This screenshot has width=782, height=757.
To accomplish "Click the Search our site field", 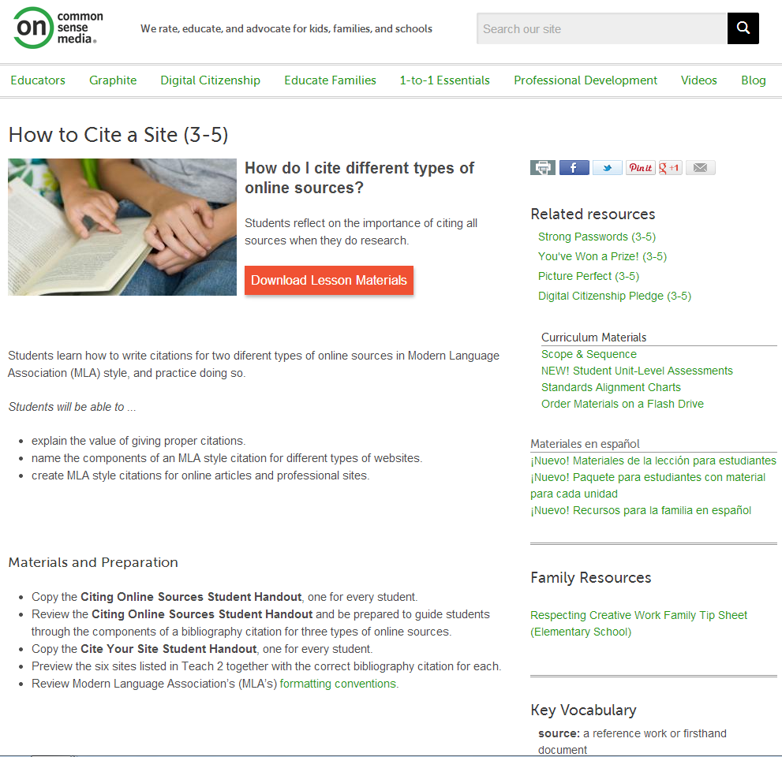I will point(601,28).
